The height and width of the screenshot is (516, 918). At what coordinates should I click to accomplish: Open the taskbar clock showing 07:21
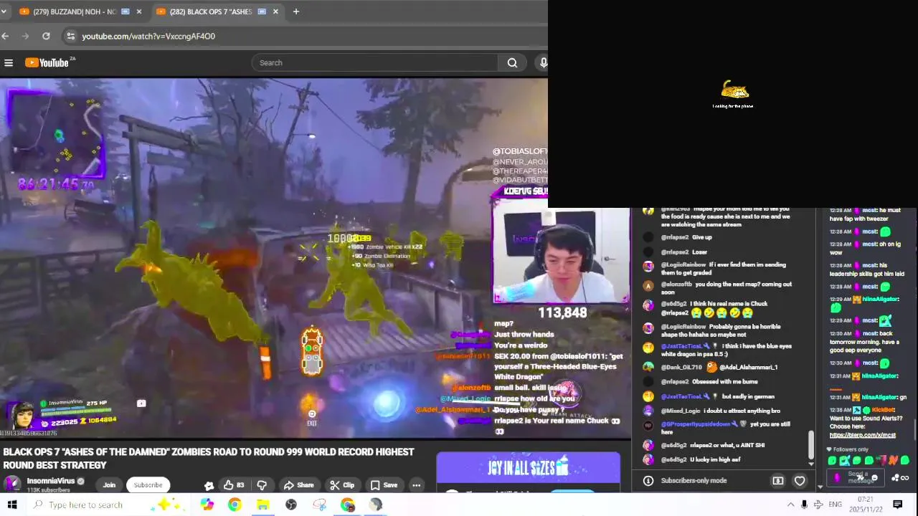point(865,505)
